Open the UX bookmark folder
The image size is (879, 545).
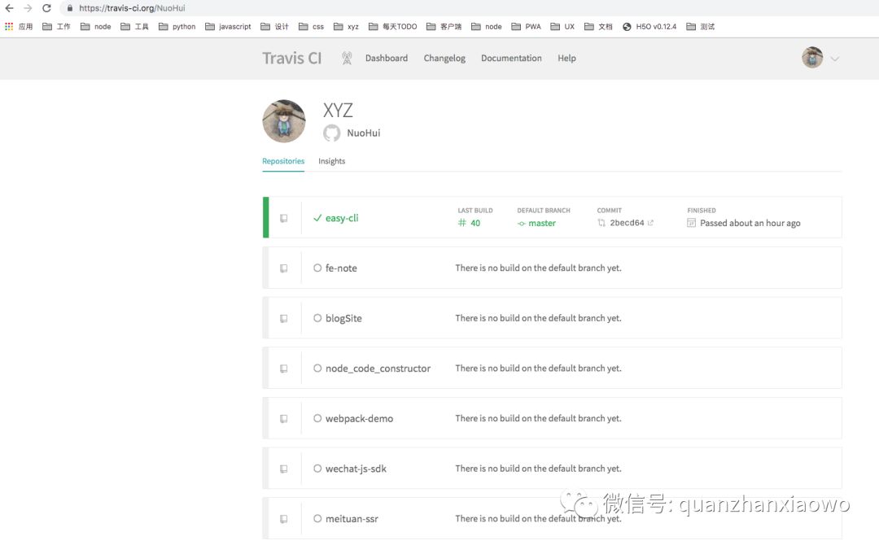point(563,26)
